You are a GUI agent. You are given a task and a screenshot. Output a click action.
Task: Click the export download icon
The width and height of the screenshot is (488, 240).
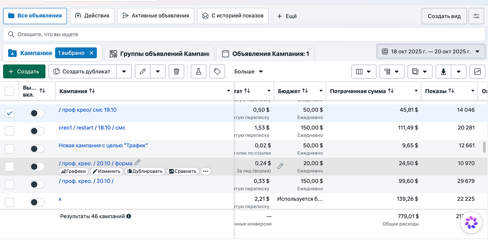click(443, 72)
